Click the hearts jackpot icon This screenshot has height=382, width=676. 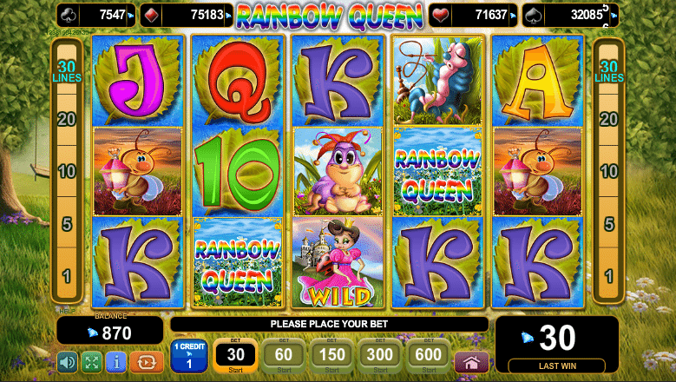tap(441, 16)
